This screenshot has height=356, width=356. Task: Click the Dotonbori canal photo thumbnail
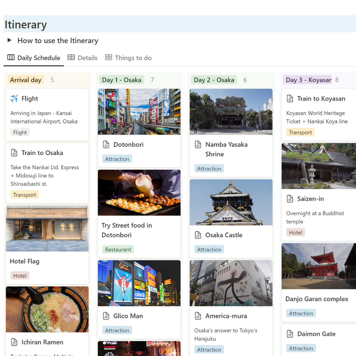tap(139, 112)
